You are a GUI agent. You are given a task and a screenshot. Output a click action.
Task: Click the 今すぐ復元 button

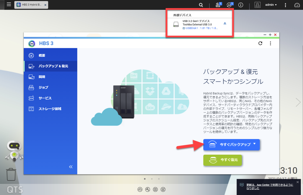click(x=223, y=160)
